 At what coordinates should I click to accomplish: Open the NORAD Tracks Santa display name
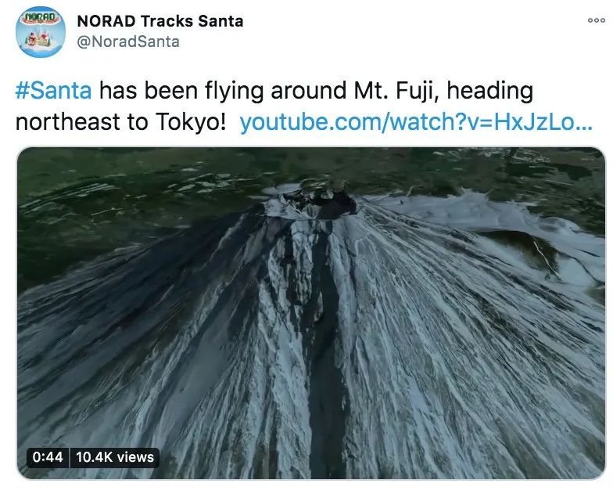pos(160,21)
